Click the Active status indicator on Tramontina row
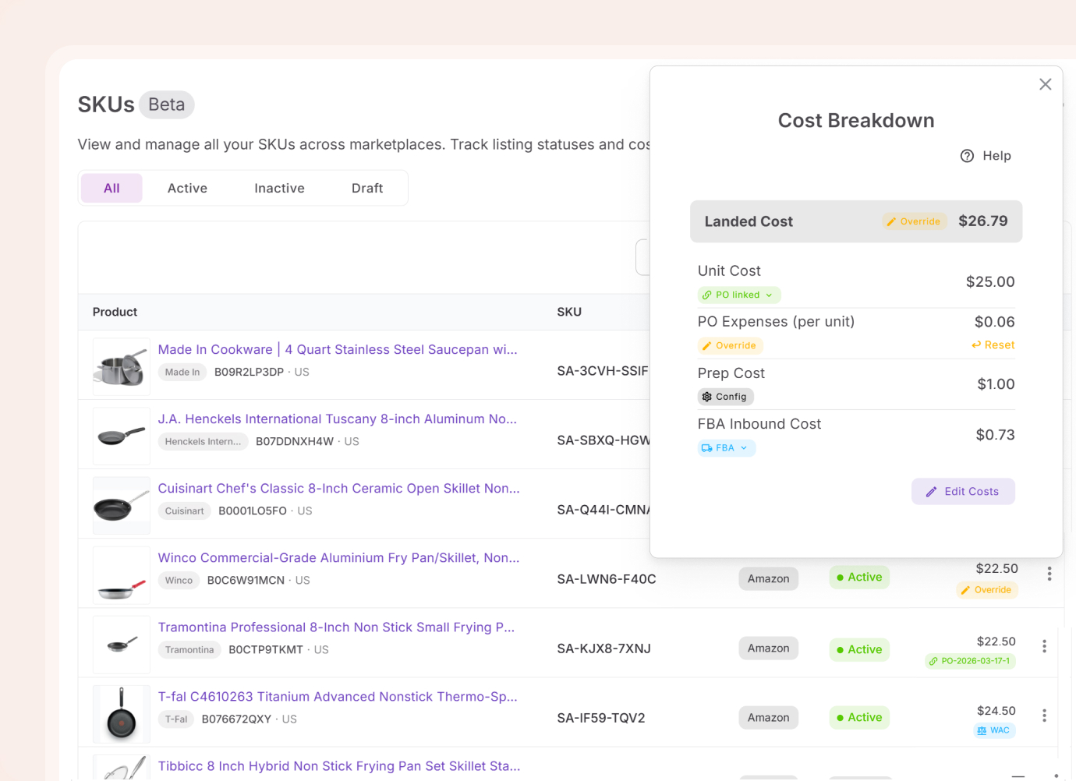This screenshot has width=1076, height=781. [858, 649]
